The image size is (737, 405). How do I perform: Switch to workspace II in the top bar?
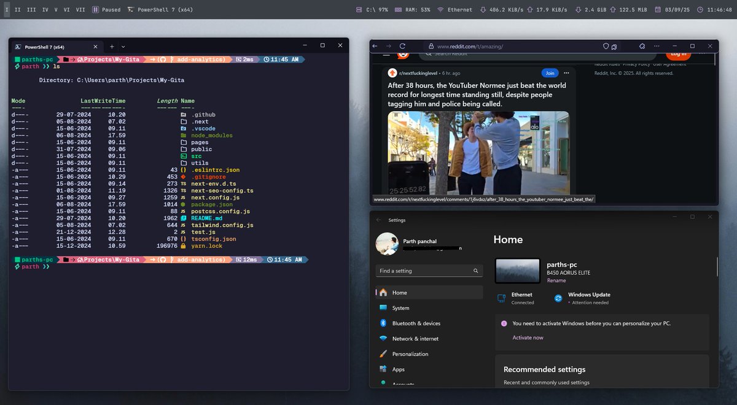pyautogui.click(x=17, y=10)
